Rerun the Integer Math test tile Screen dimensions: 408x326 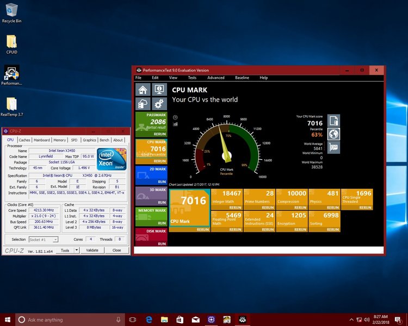coord(235,208)
